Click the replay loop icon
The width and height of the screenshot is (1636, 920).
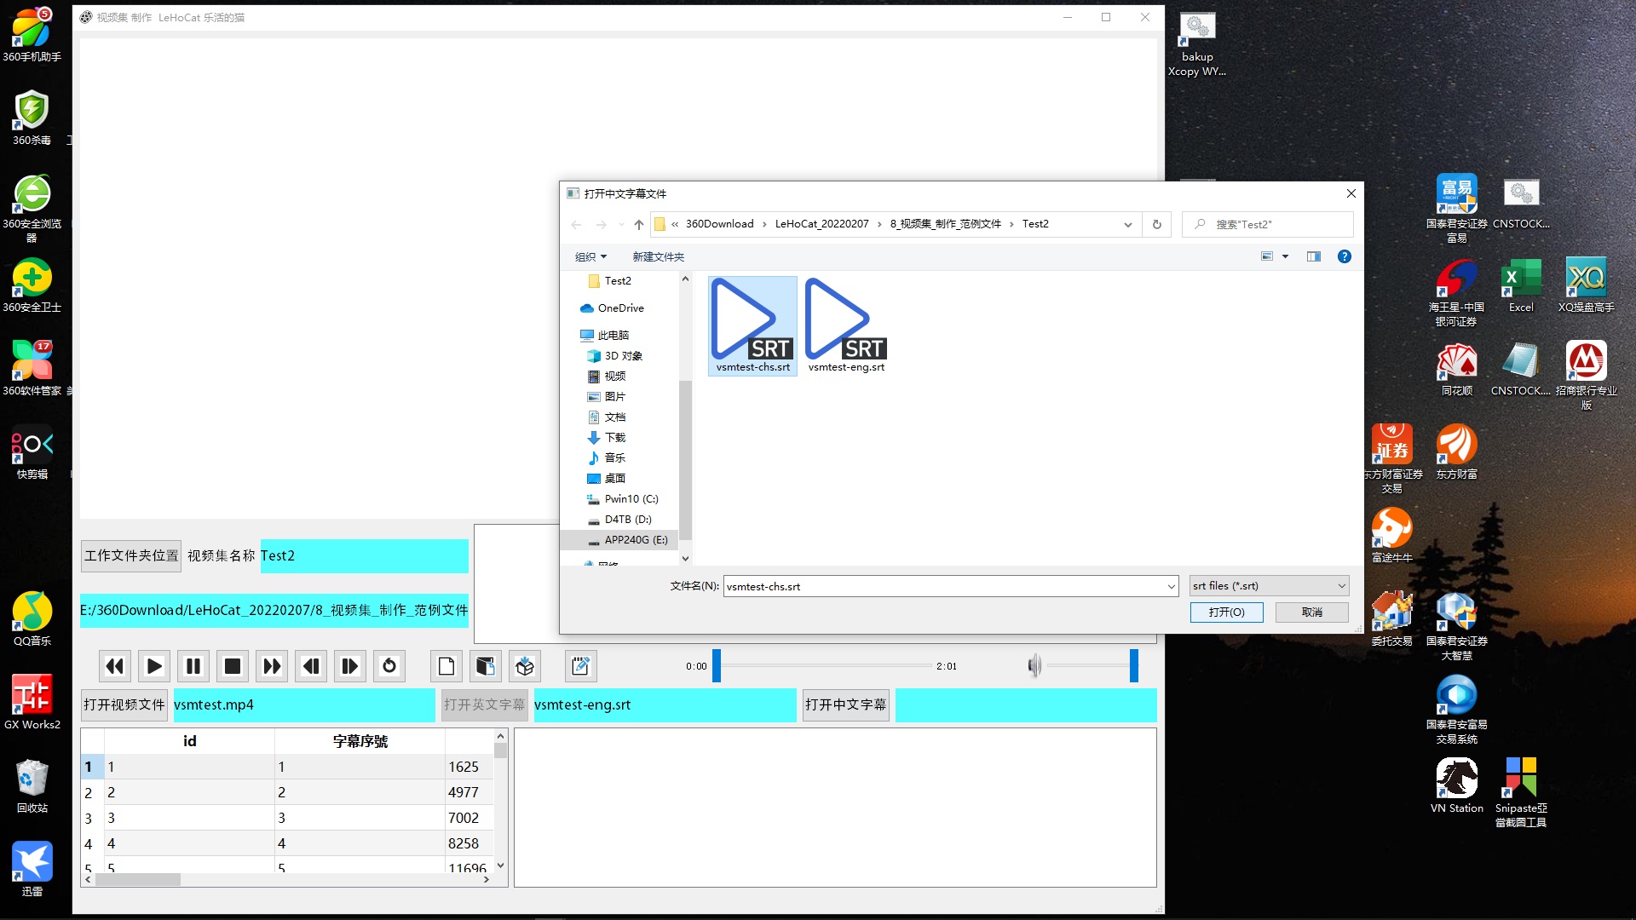pos(389,666)
